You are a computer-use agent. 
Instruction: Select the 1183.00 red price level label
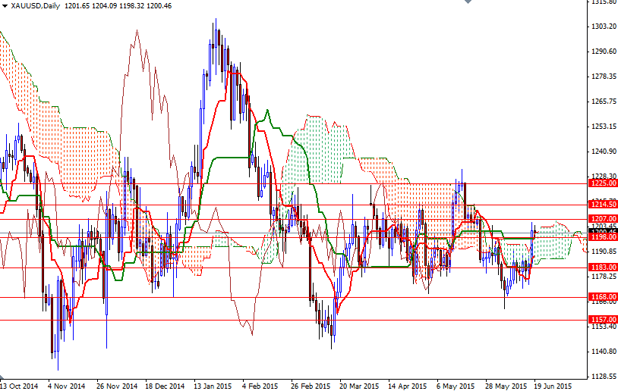pos(602,267)
